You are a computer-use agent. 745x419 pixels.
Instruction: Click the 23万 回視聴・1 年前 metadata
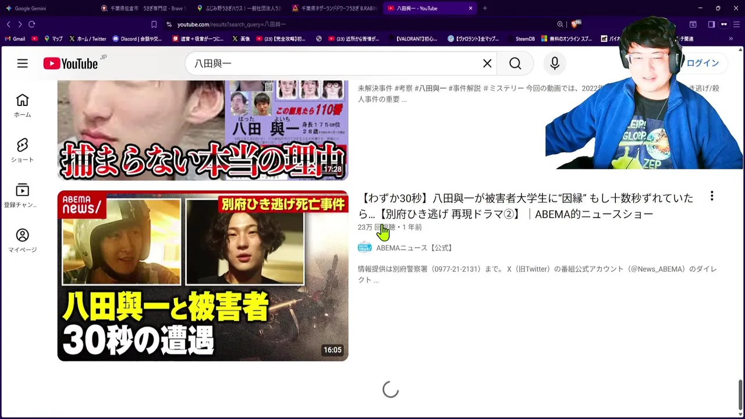click(389, 227)
